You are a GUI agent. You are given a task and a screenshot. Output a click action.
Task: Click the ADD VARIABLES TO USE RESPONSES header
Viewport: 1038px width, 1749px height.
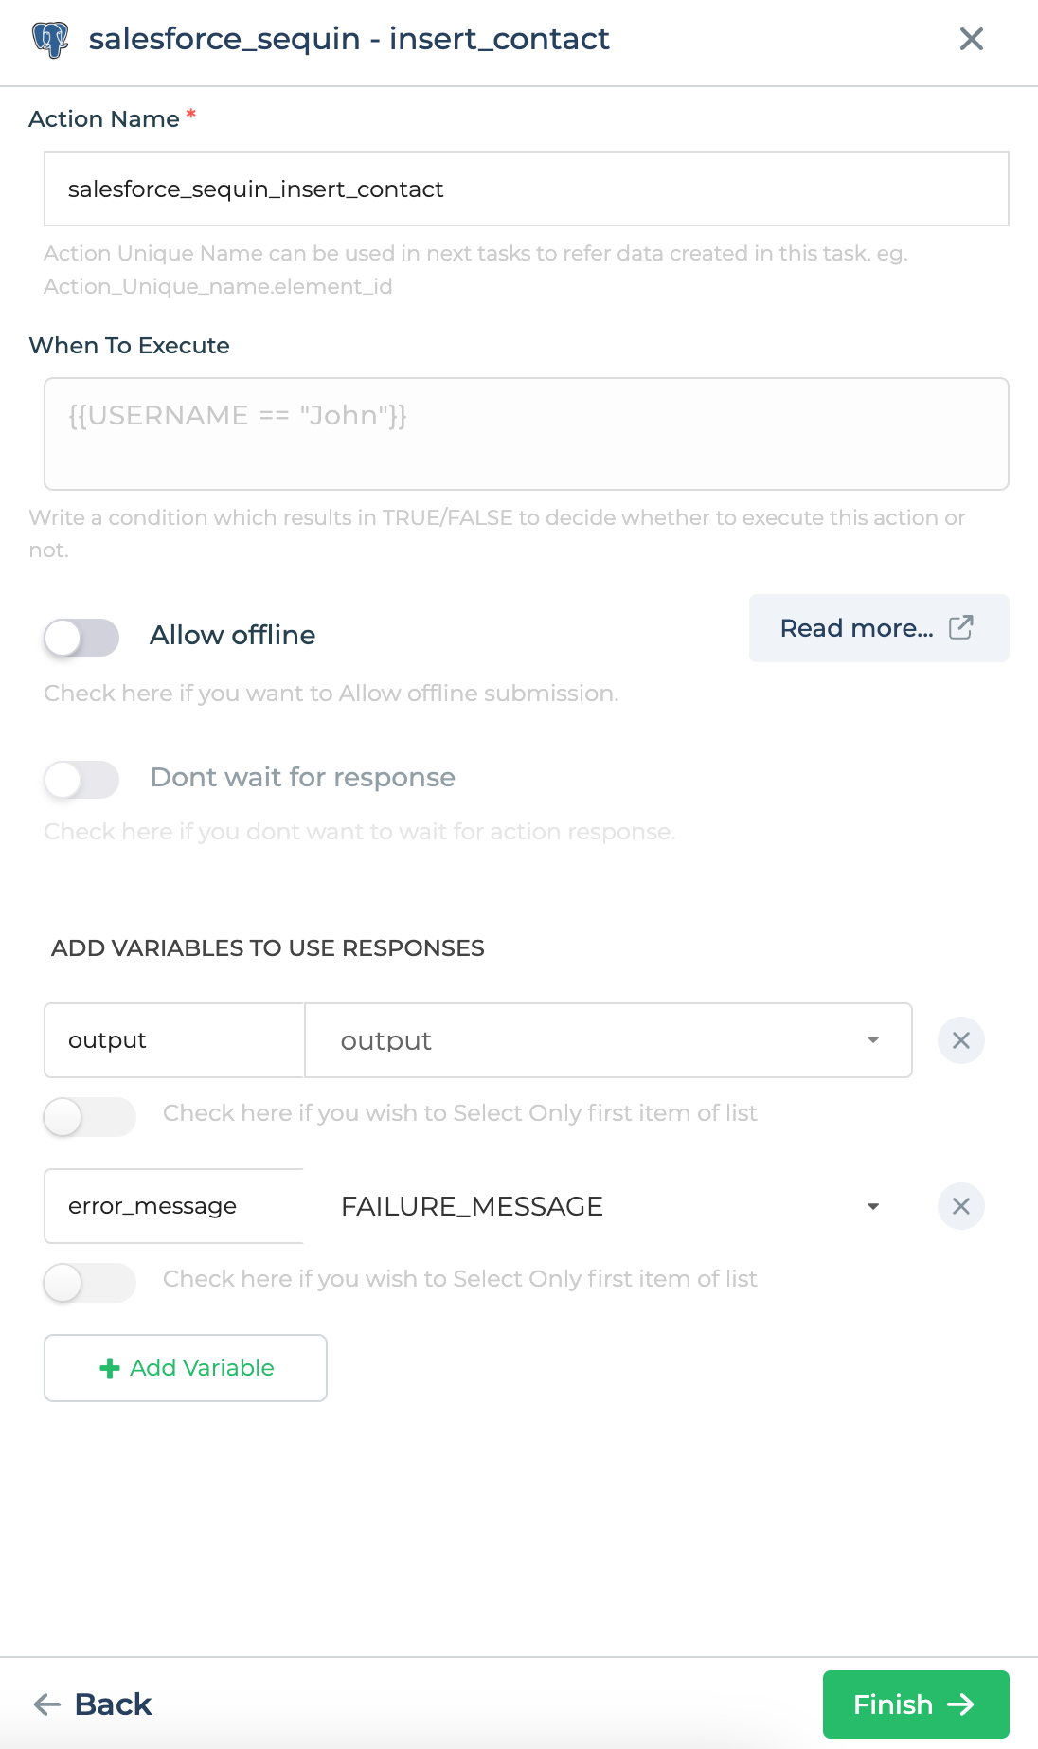268,947
